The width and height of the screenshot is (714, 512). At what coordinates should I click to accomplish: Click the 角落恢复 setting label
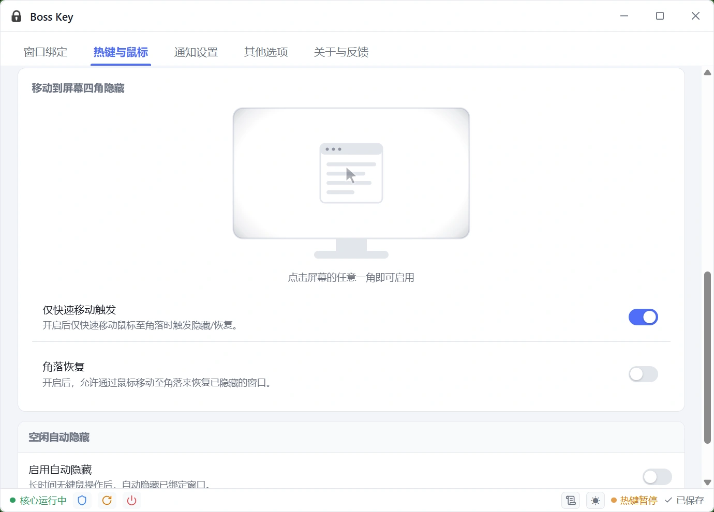(x=64, y=367)
